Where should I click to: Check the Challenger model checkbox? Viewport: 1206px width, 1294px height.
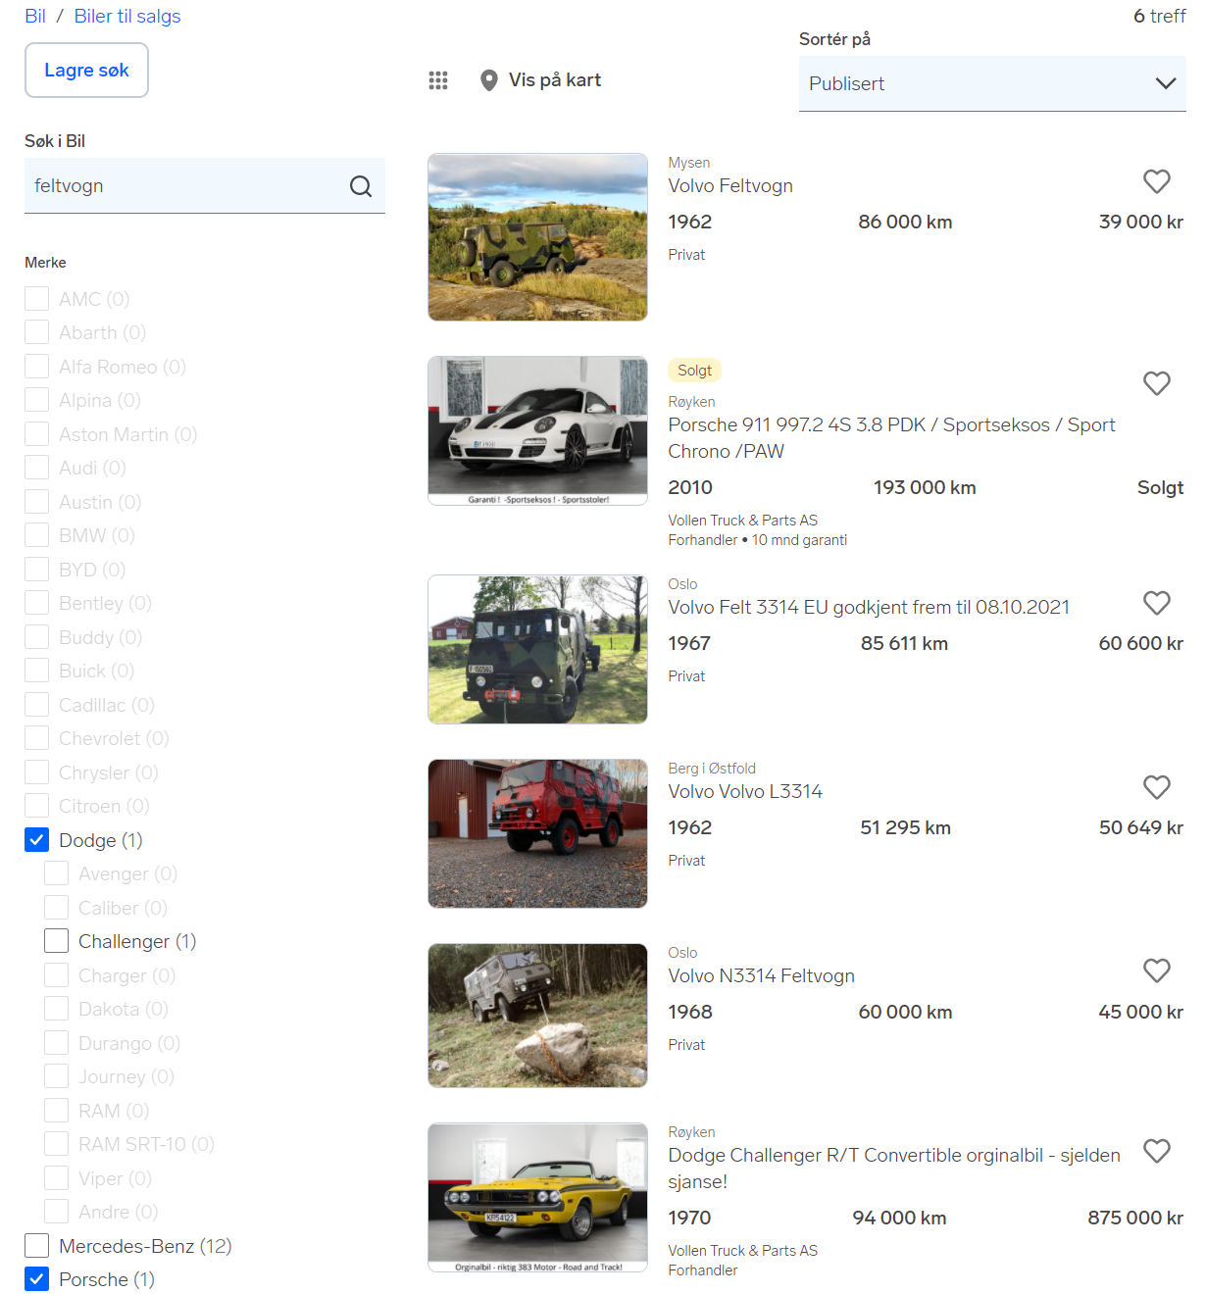(57, 941)
